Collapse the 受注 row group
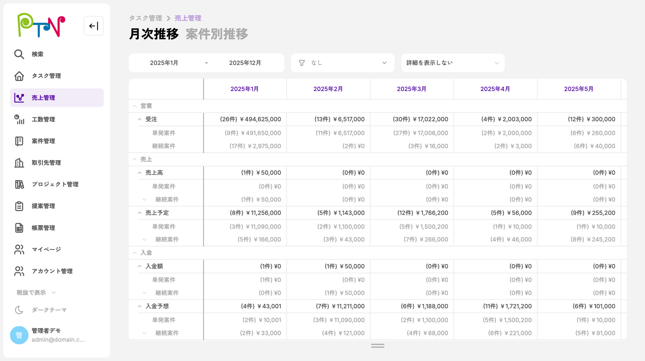This screenshot has width=645, height=361. tap(140, 119)
